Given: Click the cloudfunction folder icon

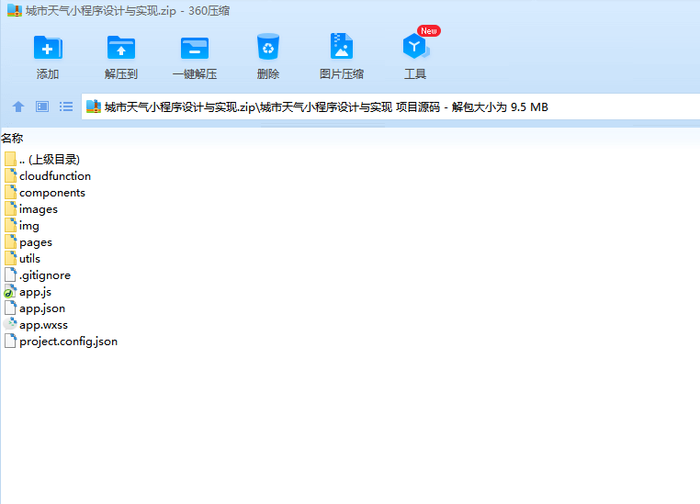Looking at the screenshot, I should [x=11, y=175].
